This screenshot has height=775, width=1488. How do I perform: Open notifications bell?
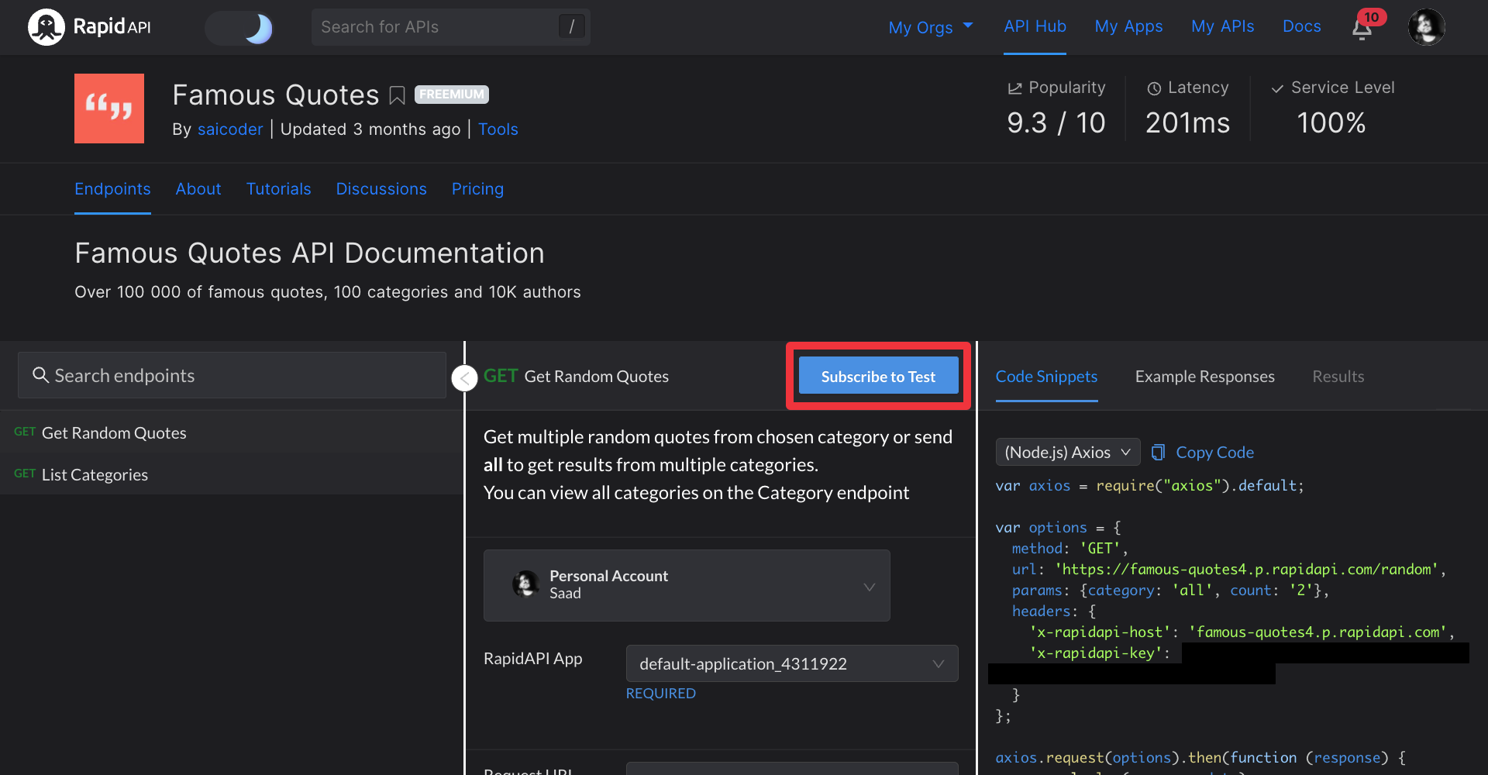[x=1362, y=29]
